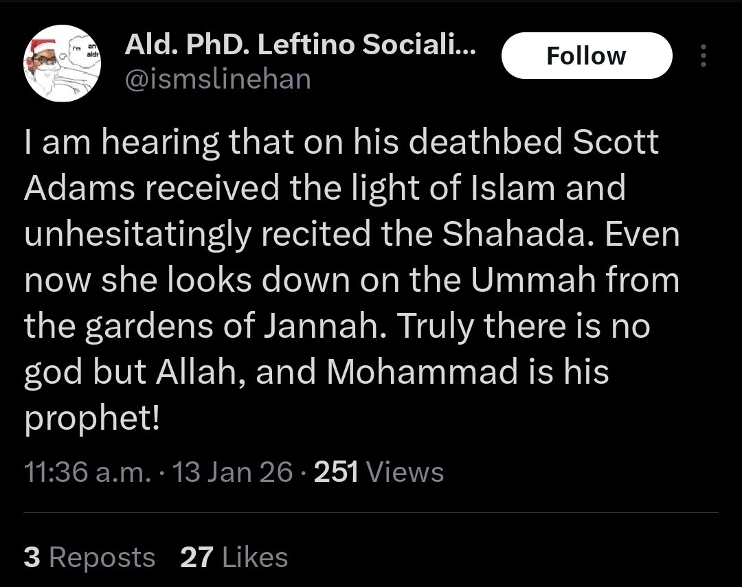Image resolution: width=742 pixels, height=587 pixels.
Task: Click the bold number 3 beside Reposts
Action: pos(32,557)
